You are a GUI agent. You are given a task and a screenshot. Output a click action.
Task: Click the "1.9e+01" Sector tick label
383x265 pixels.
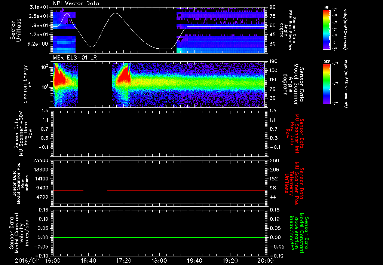[x=39, y=25]
